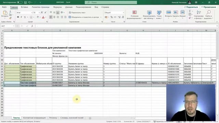Apply underline with the Ч button

25,17
